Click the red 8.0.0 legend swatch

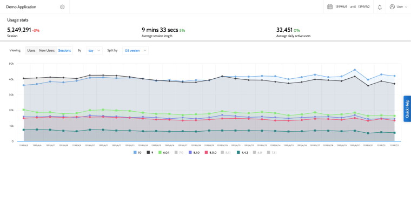click(206, 152)
